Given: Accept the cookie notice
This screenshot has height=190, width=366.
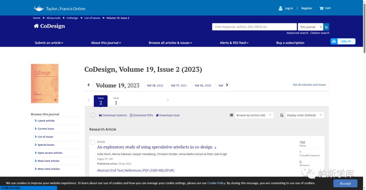Looking at the screenshot, I should (x=345, y=183).
